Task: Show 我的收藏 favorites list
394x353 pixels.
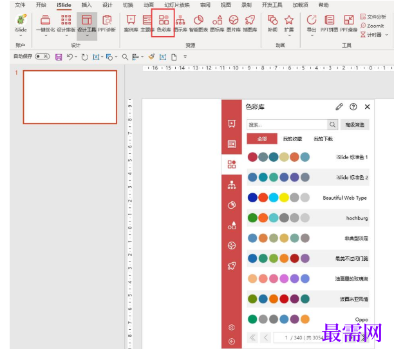Action: [292, 138]
